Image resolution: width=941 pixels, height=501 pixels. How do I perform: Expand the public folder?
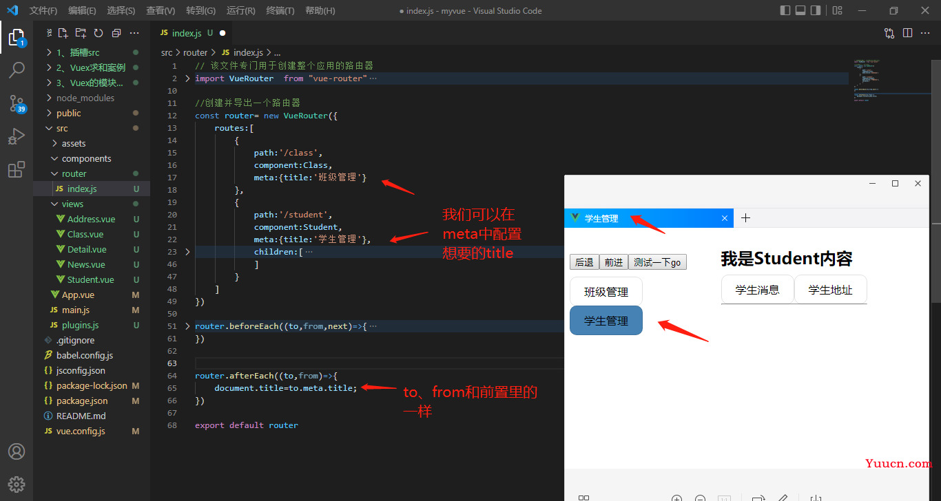point(92,113)
